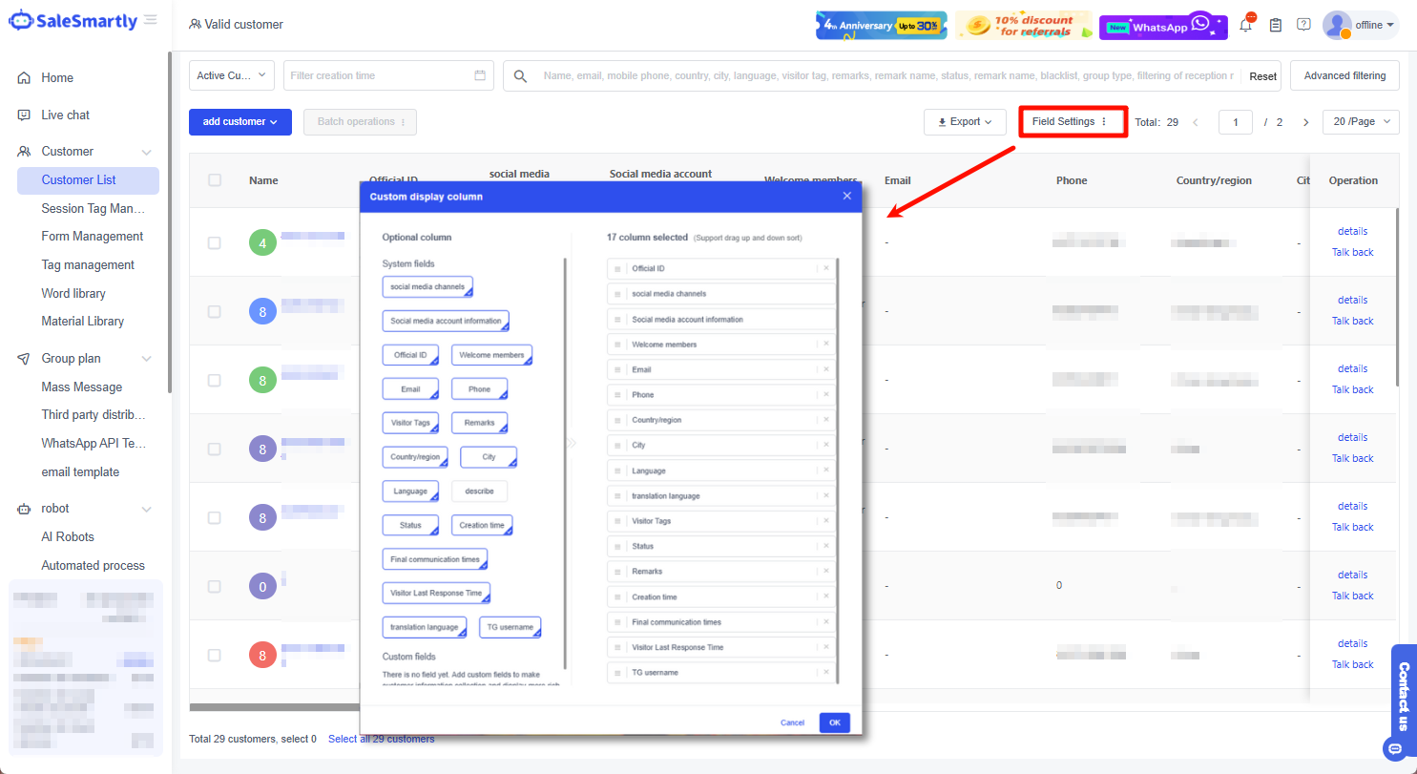Click the drag handle beside Official ID
The height and width of the screenshot is (774, 1417).
(x=617, y=269)
